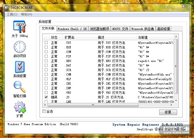Tick the checkbox for .CHM row
The height and width of the screenshot is (138, 194).
click(46, 74)
